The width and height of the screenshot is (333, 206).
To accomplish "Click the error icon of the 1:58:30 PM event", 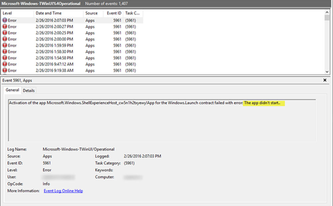I will tap(5, 51).
